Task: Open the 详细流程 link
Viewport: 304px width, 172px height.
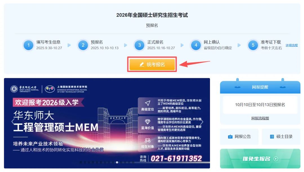Action: pyautogui.click(x=291, y=45)
